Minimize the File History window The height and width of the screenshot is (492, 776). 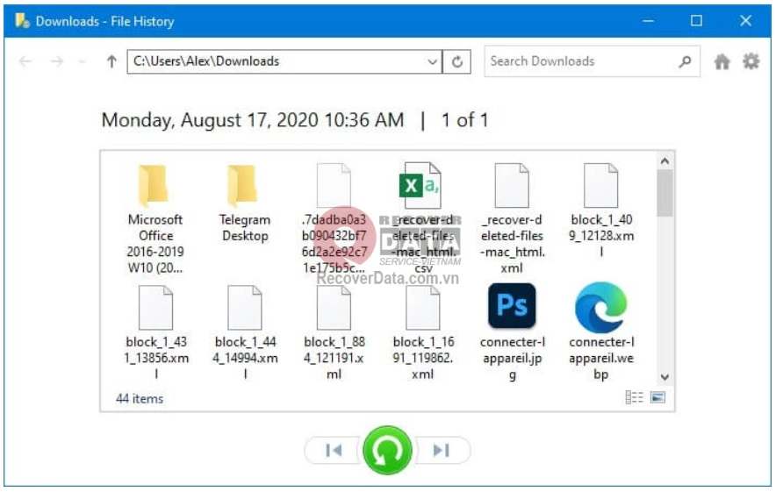648,21
